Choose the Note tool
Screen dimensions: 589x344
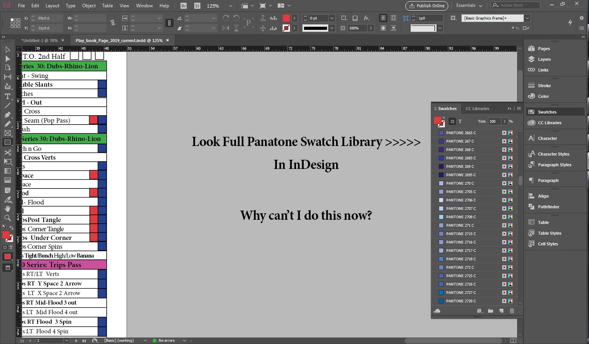point(7,190)
